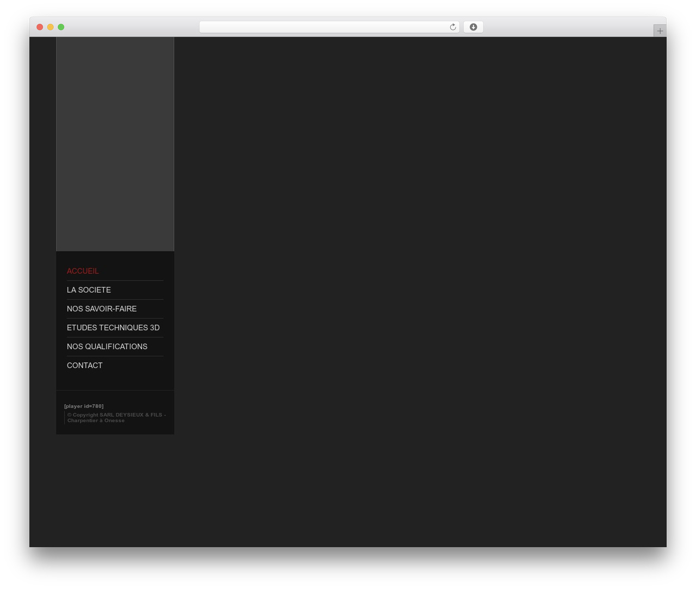Click the copyright SARL DEYSIEUX & FILS text
The height and width of the screenshot is (589, 696).
[x=116, y=417]
